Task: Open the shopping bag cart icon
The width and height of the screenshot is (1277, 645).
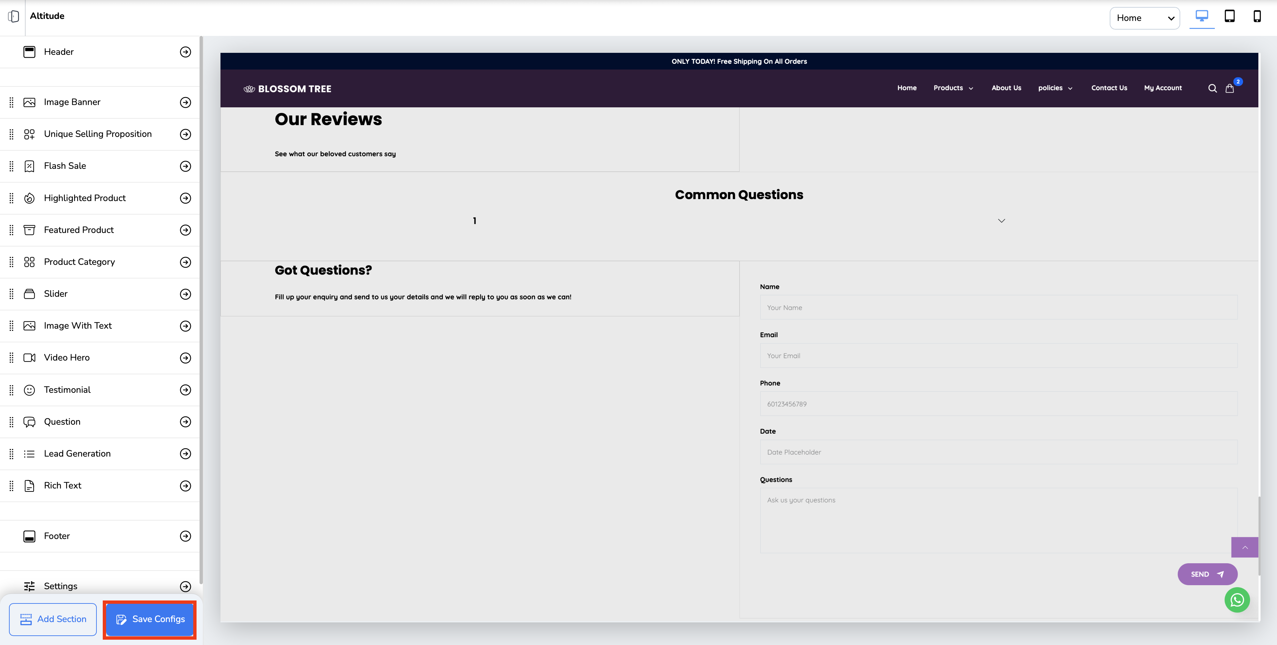Action: tap(1229, 88)
